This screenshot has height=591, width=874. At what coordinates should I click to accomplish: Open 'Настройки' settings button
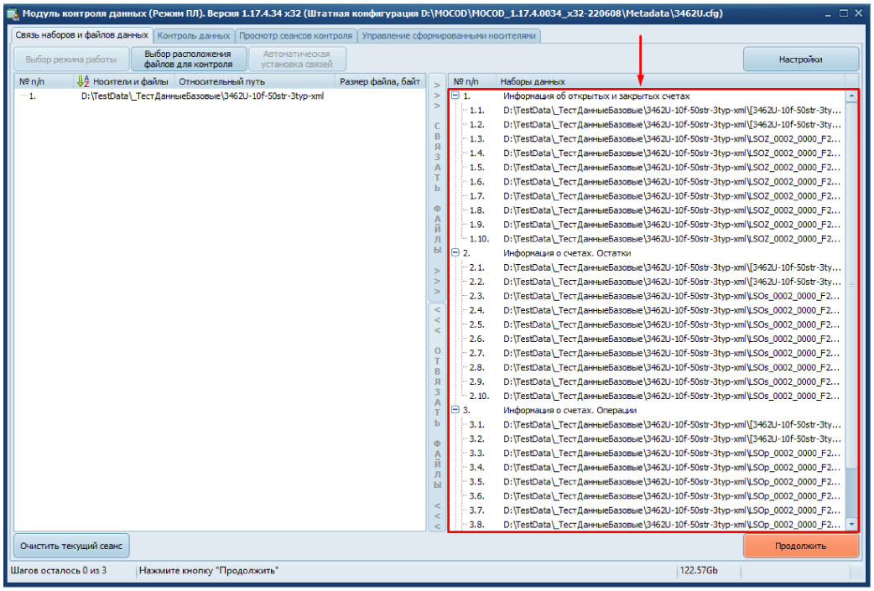(800, 60)
